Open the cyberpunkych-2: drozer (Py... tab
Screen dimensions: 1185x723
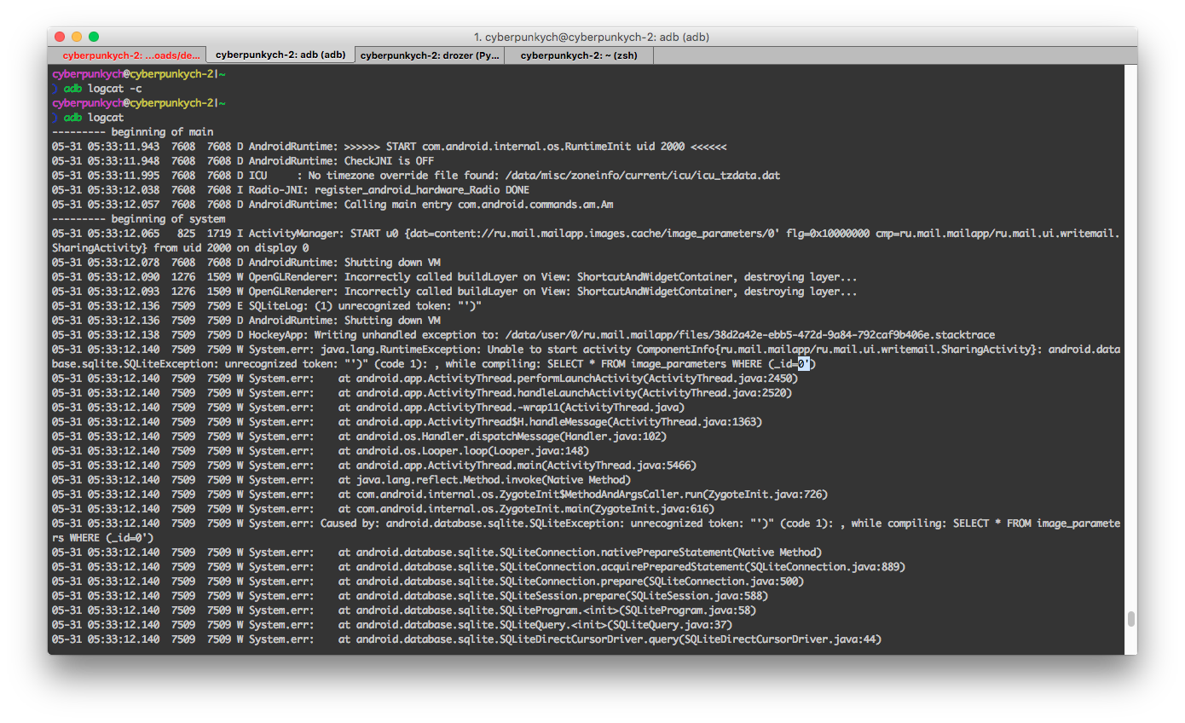(x=430, y=55)
